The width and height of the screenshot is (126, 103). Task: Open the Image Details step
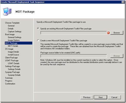pos(13,52)
